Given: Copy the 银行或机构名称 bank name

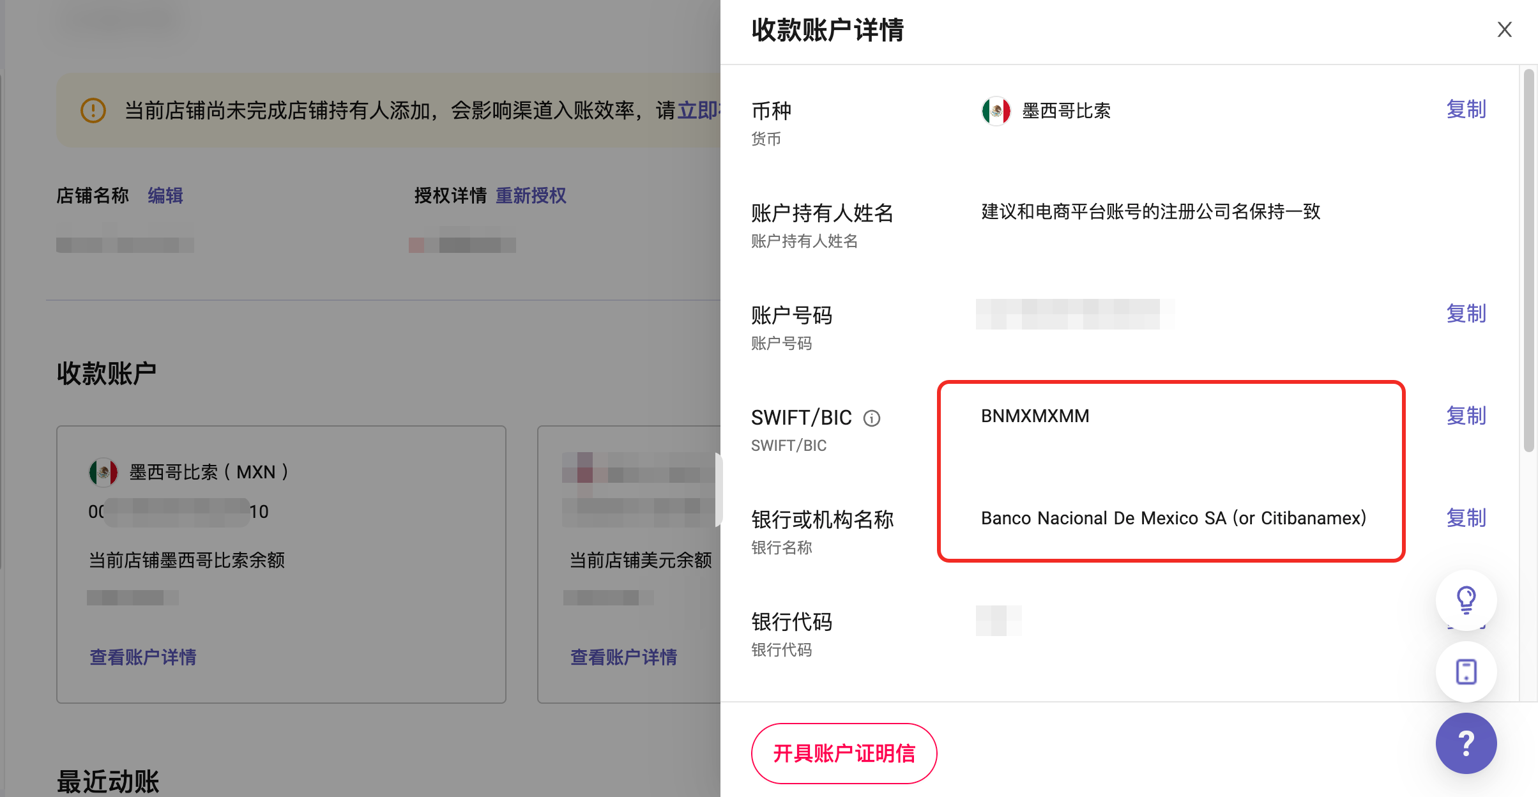Looking at the screenshot, I should [x=1466, y=519].
